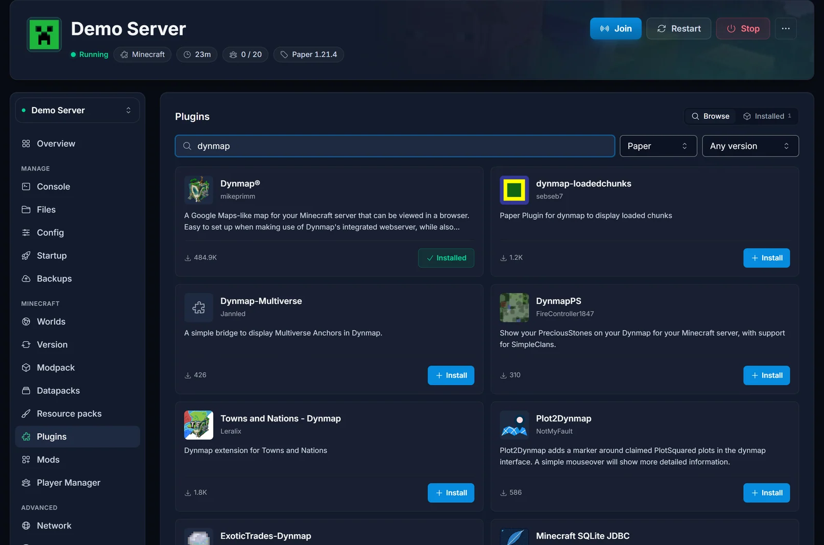
Task: Click the Modpack box icon
Action: coord(26,367)
